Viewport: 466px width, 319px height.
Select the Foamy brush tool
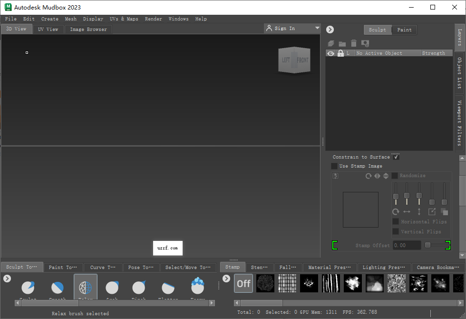click(x=197, y=286)
